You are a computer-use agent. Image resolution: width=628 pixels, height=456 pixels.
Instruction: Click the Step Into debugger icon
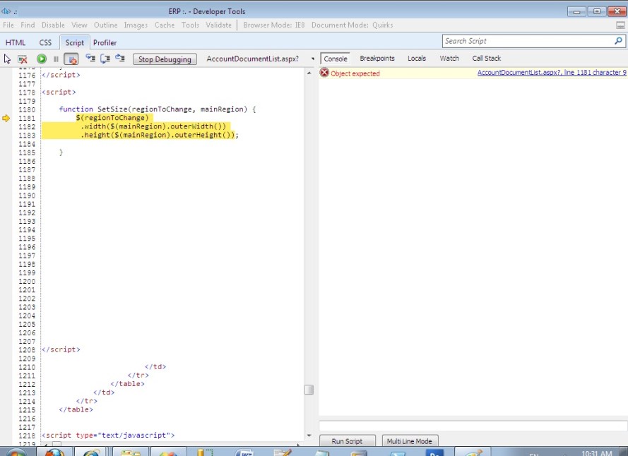click(90, 59)
